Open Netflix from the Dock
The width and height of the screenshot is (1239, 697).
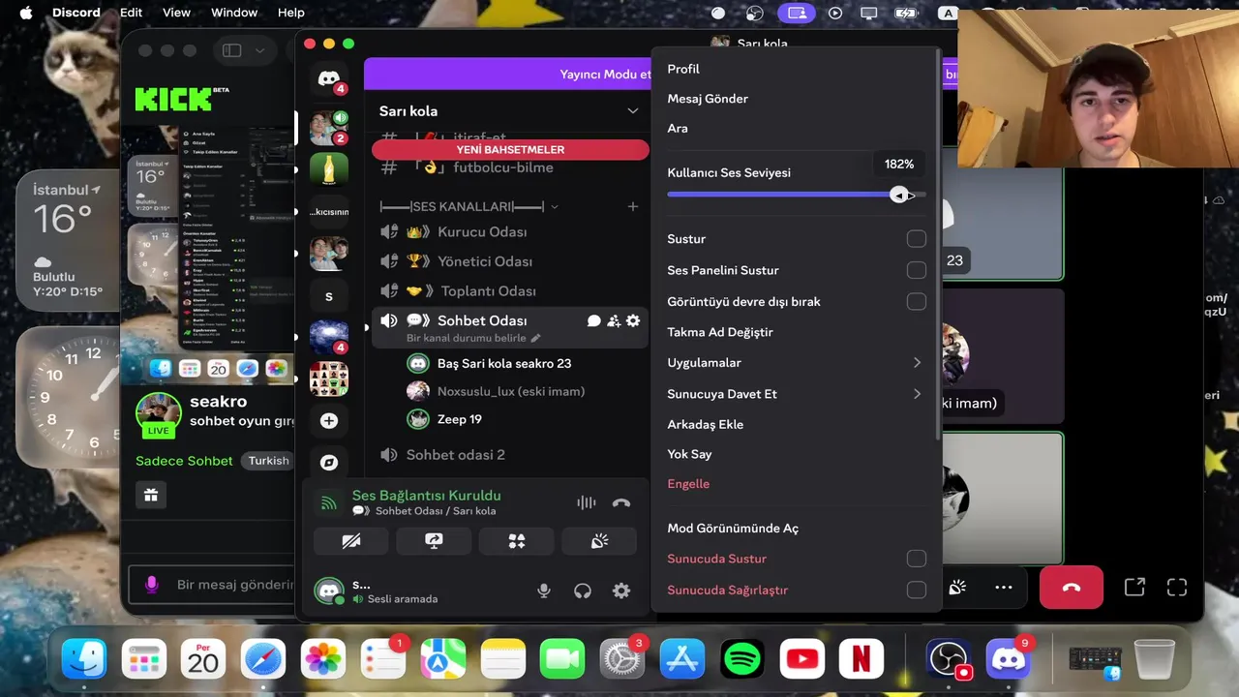click(x=861, y=660)
